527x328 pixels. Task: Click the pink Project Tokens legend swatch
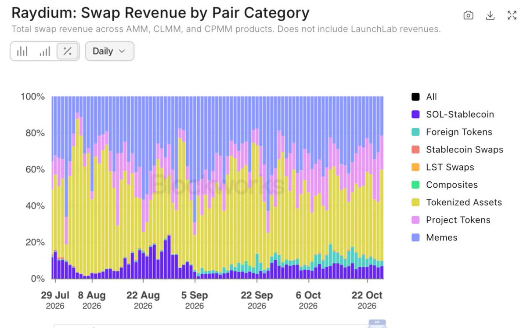415,220
